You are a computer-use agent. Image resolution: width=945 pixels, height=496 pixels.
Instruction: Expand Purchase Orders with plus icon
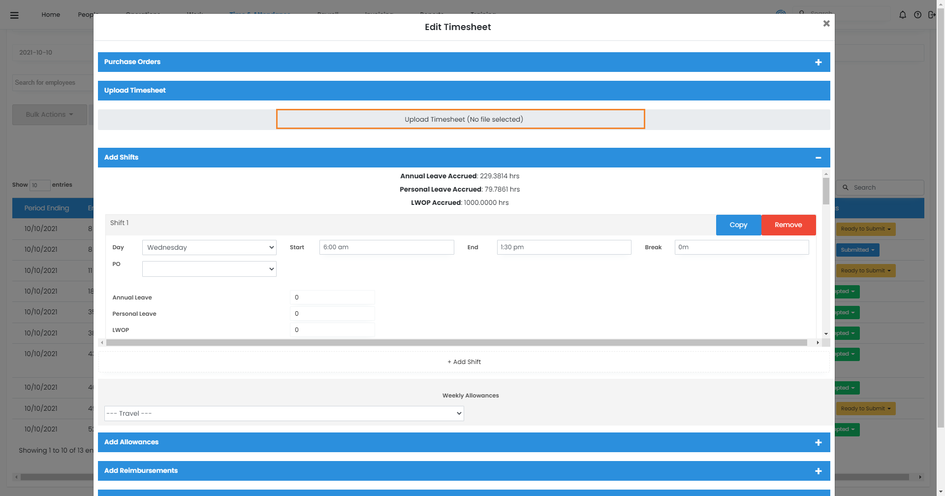(x=818, y=62)
